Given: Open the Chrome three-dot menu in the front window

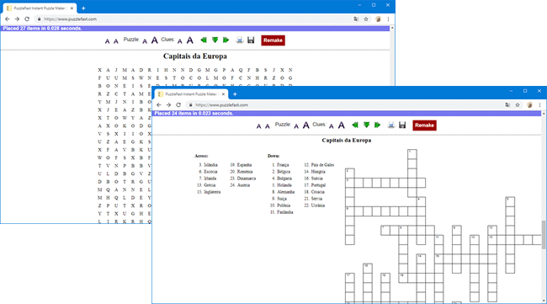Looking at the screenshot, I should pyautogui.click(x=539, y=105).
